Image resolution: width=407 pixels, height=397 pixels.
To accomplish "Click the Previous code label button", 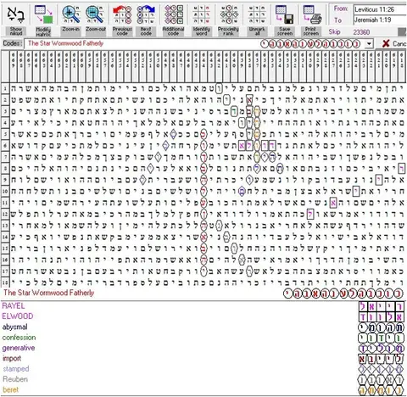I will pos(122,31).
